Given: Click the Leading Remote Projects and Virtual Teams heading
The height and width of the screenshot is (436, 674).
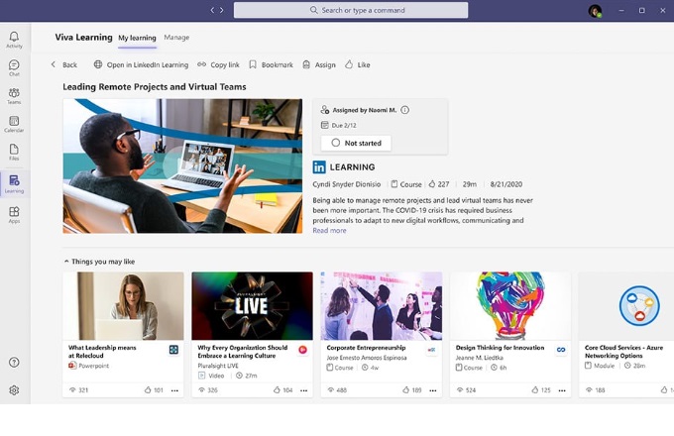Looking at the screenshot, I should point(155,87).
